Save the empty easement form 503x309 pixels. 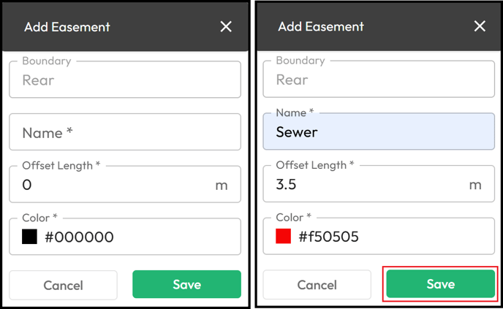click(x=186, y=284)
